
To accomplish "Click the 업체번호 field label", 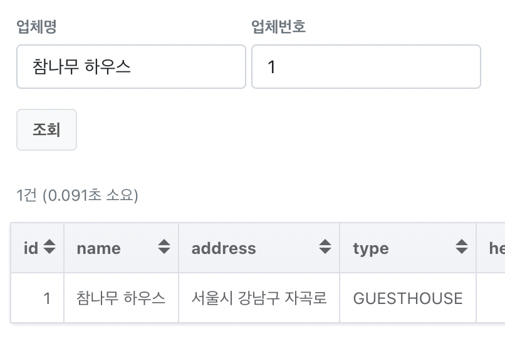I will pos(278,27).
